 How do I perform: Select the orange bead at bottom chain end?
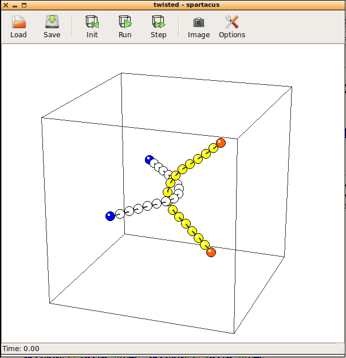tap(211, 252)
